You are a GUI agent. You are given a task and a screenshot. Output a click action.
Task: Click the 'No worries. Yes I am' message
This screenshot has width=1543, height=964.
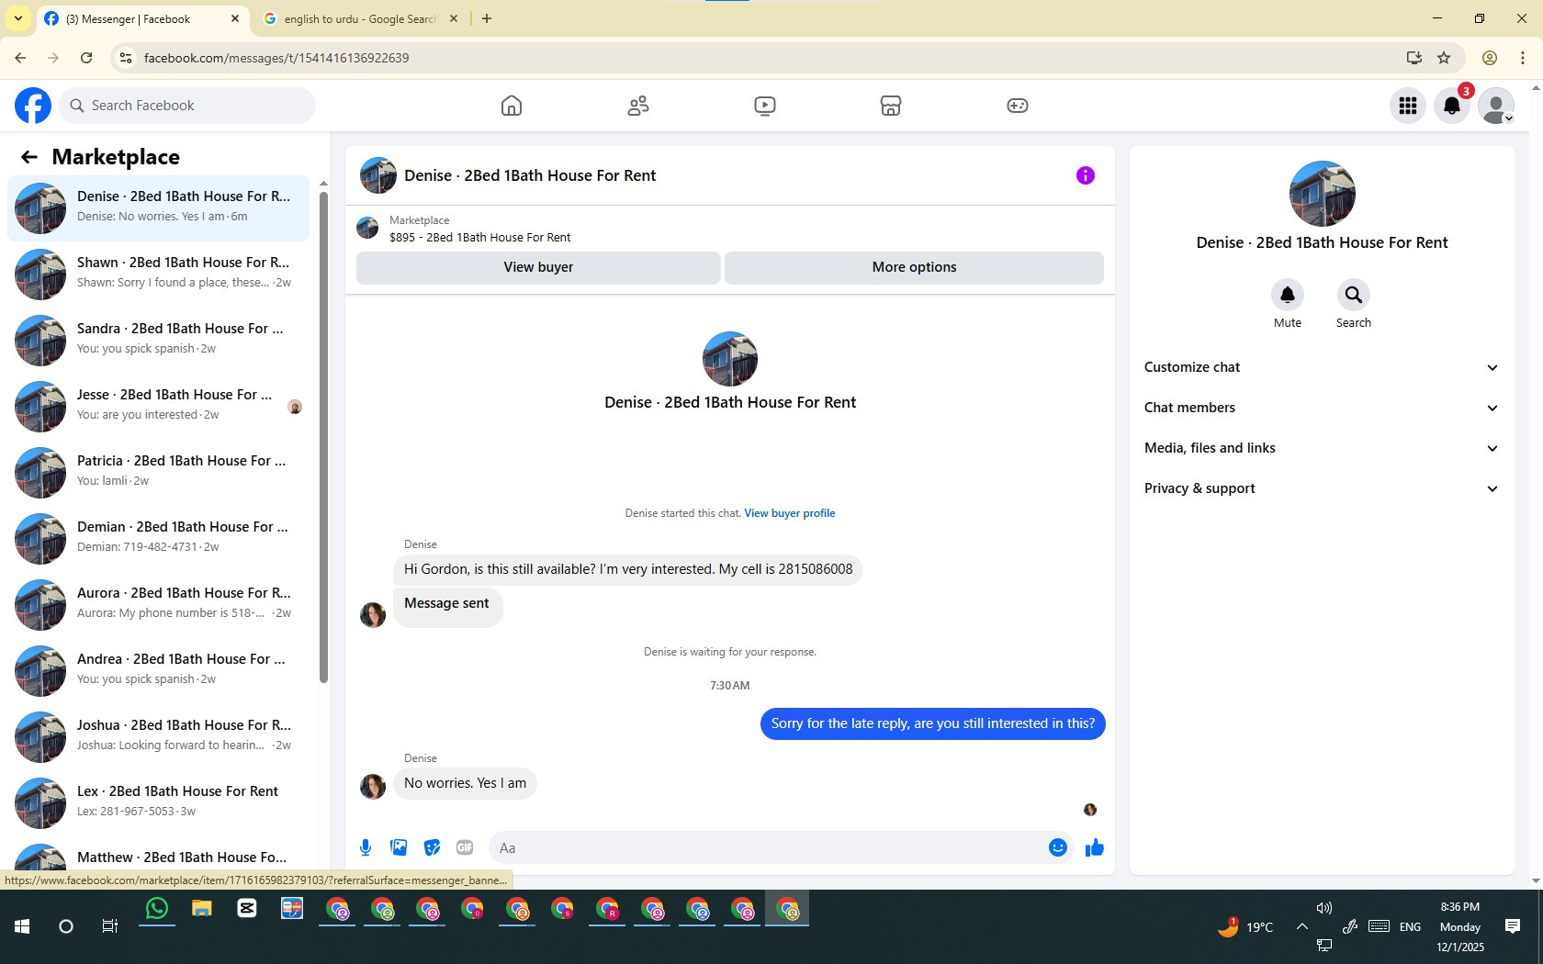(465, 783)
